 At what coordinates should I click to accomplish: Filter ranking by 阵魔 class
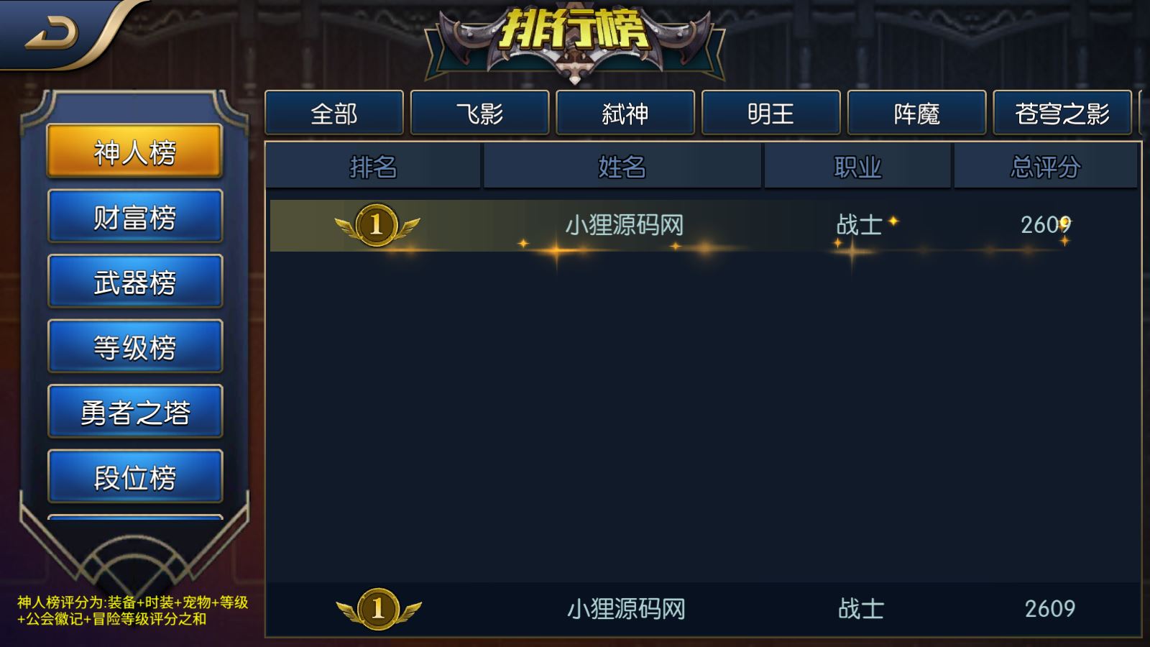[x=917, y=113]
